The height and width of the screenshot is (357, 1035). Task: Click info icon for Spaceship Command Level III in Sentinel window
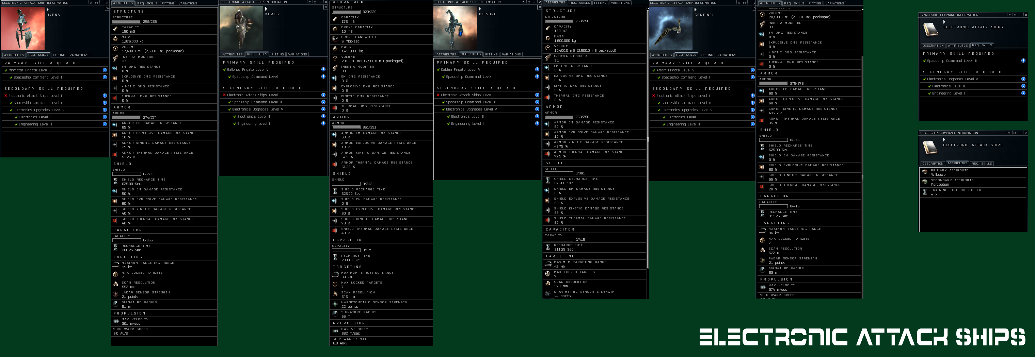752,103
